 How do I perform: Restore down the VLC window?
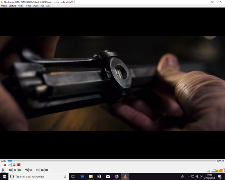(213, 2)
